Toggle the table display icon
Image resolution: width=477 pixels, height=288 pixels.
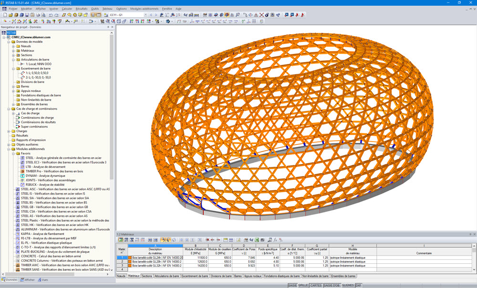point(99,15)
